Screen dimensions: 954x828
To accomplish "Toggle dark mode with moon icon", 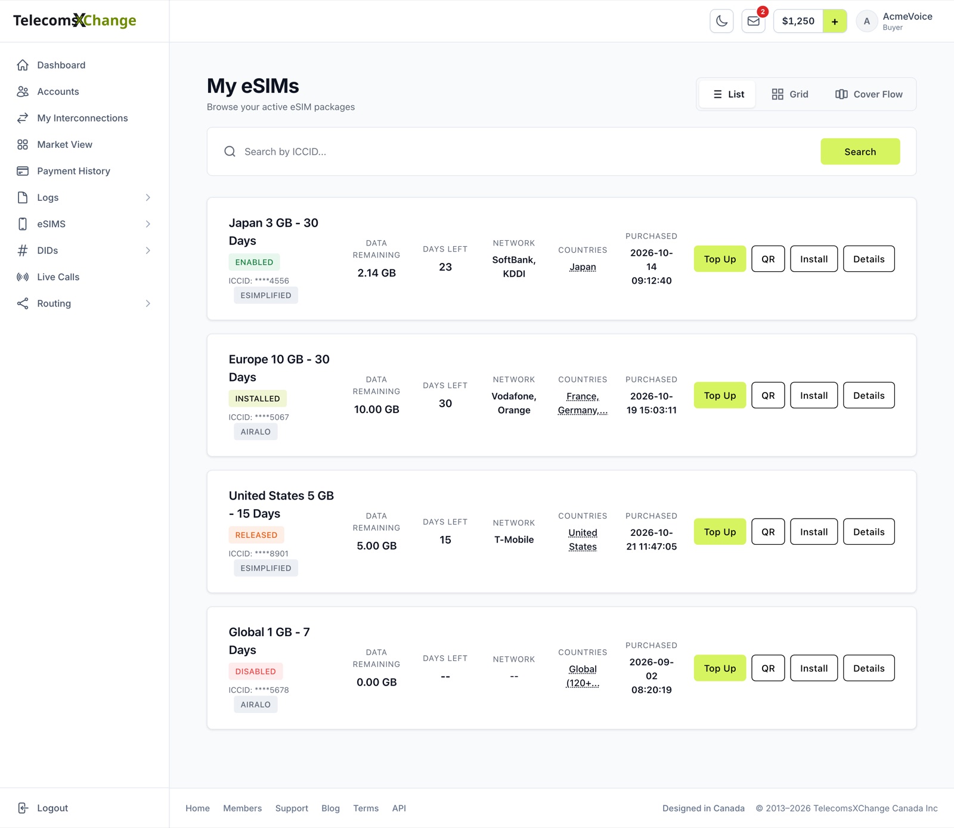I will coord(721,21).
